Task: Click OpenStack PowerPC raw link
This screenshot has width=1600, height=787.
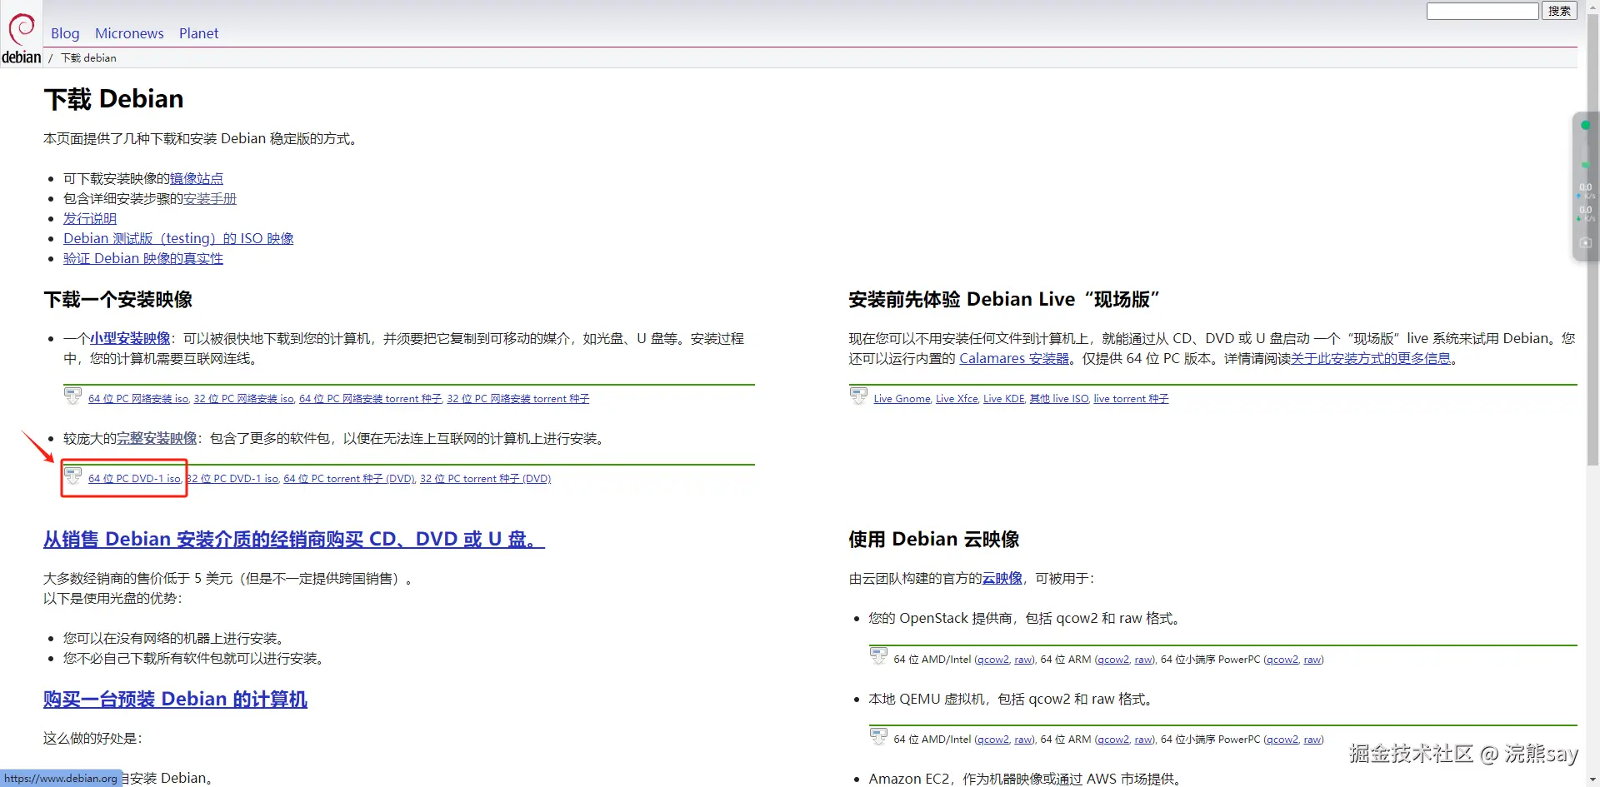Action: coord(1313,660)
